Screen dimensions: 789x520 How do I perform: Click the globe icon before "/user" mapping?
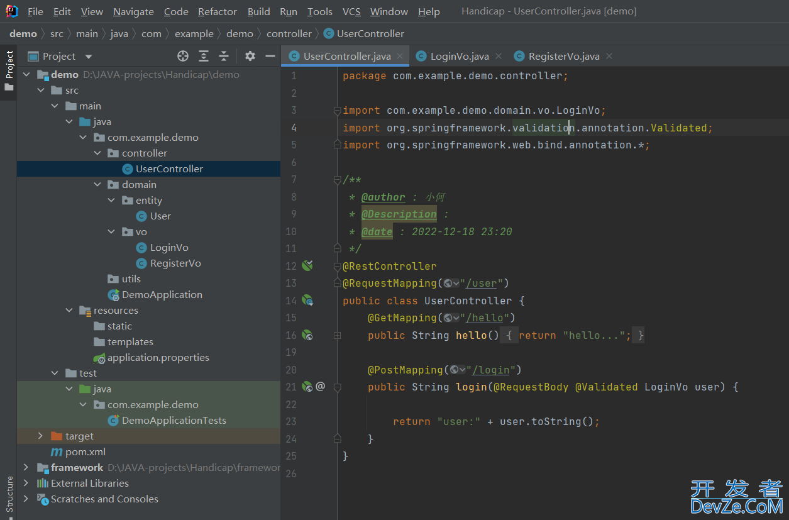click(448, 284)
